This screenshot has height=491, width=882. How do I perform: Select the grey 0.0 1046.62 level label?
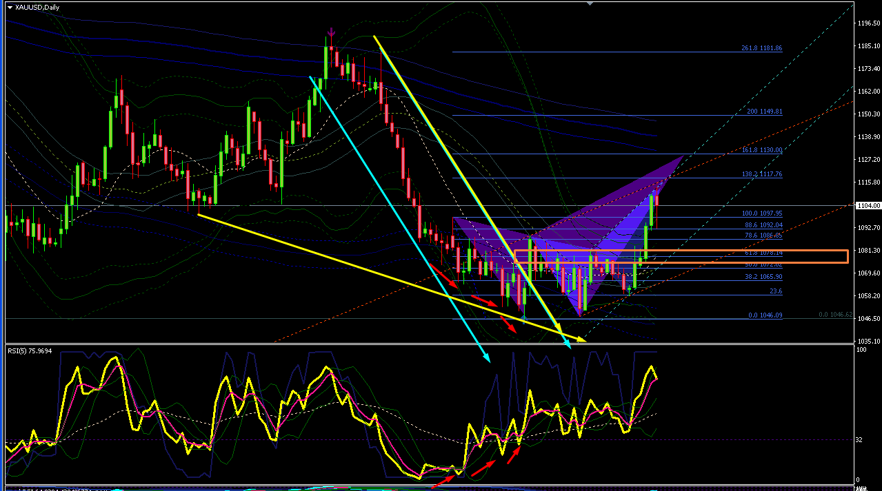click(835, 315)
